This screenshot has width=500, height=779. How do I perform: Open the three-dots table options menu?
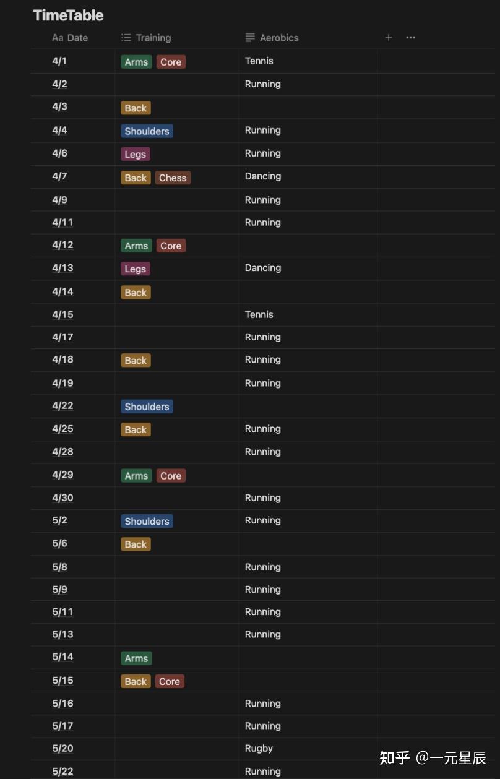tap(411, 38)
